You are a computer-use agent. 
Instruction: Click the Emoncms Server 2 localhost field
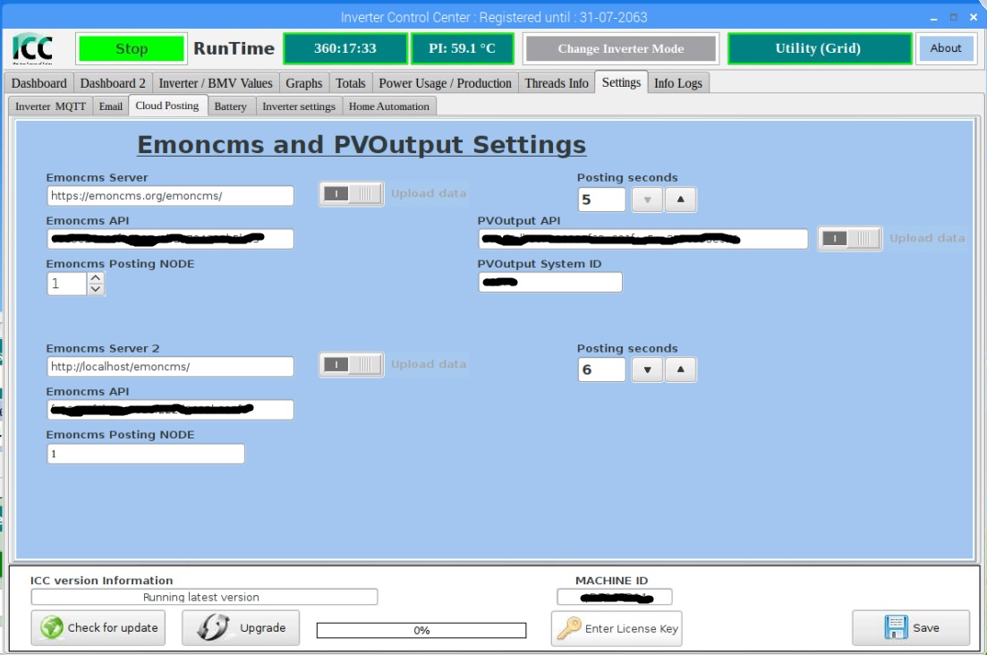[x=170, y=366]
